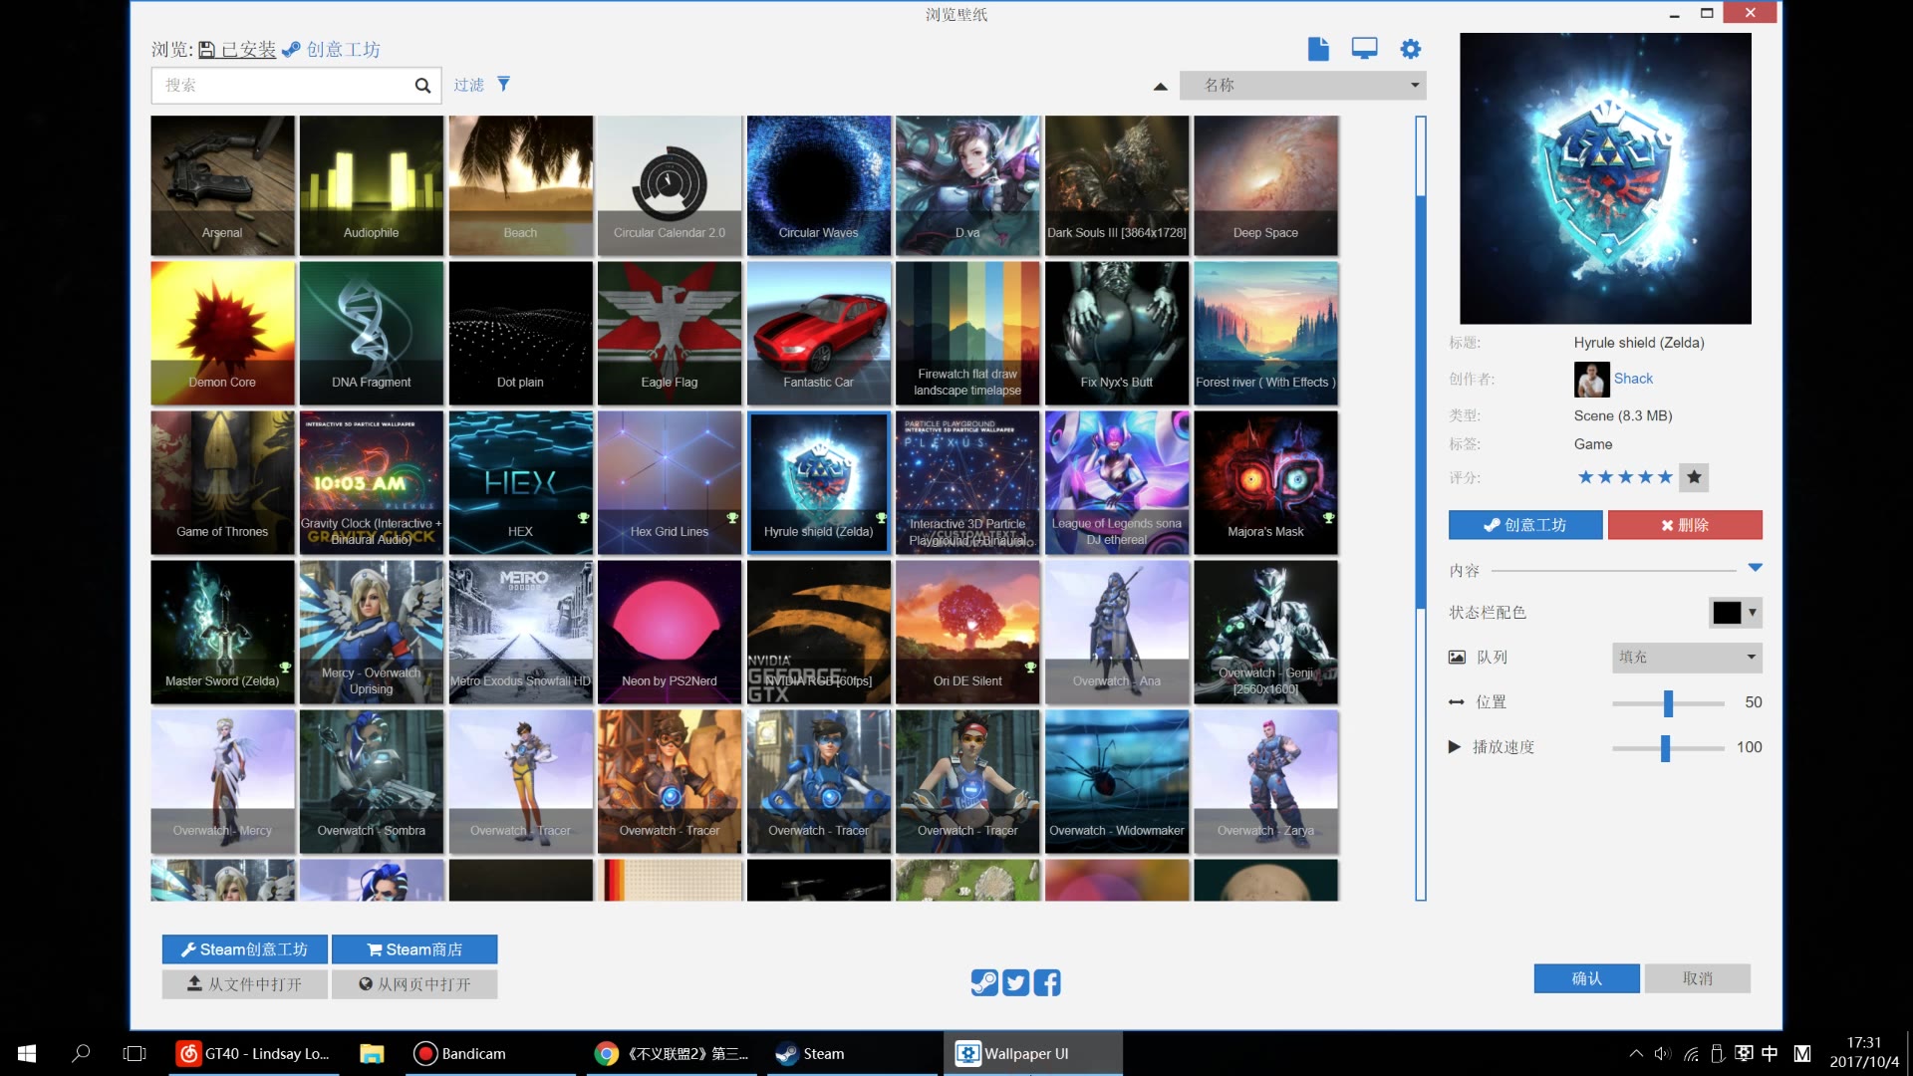
Task: Select the Master Sword (Zelda) wallpaper
Action: click(222, 632)
